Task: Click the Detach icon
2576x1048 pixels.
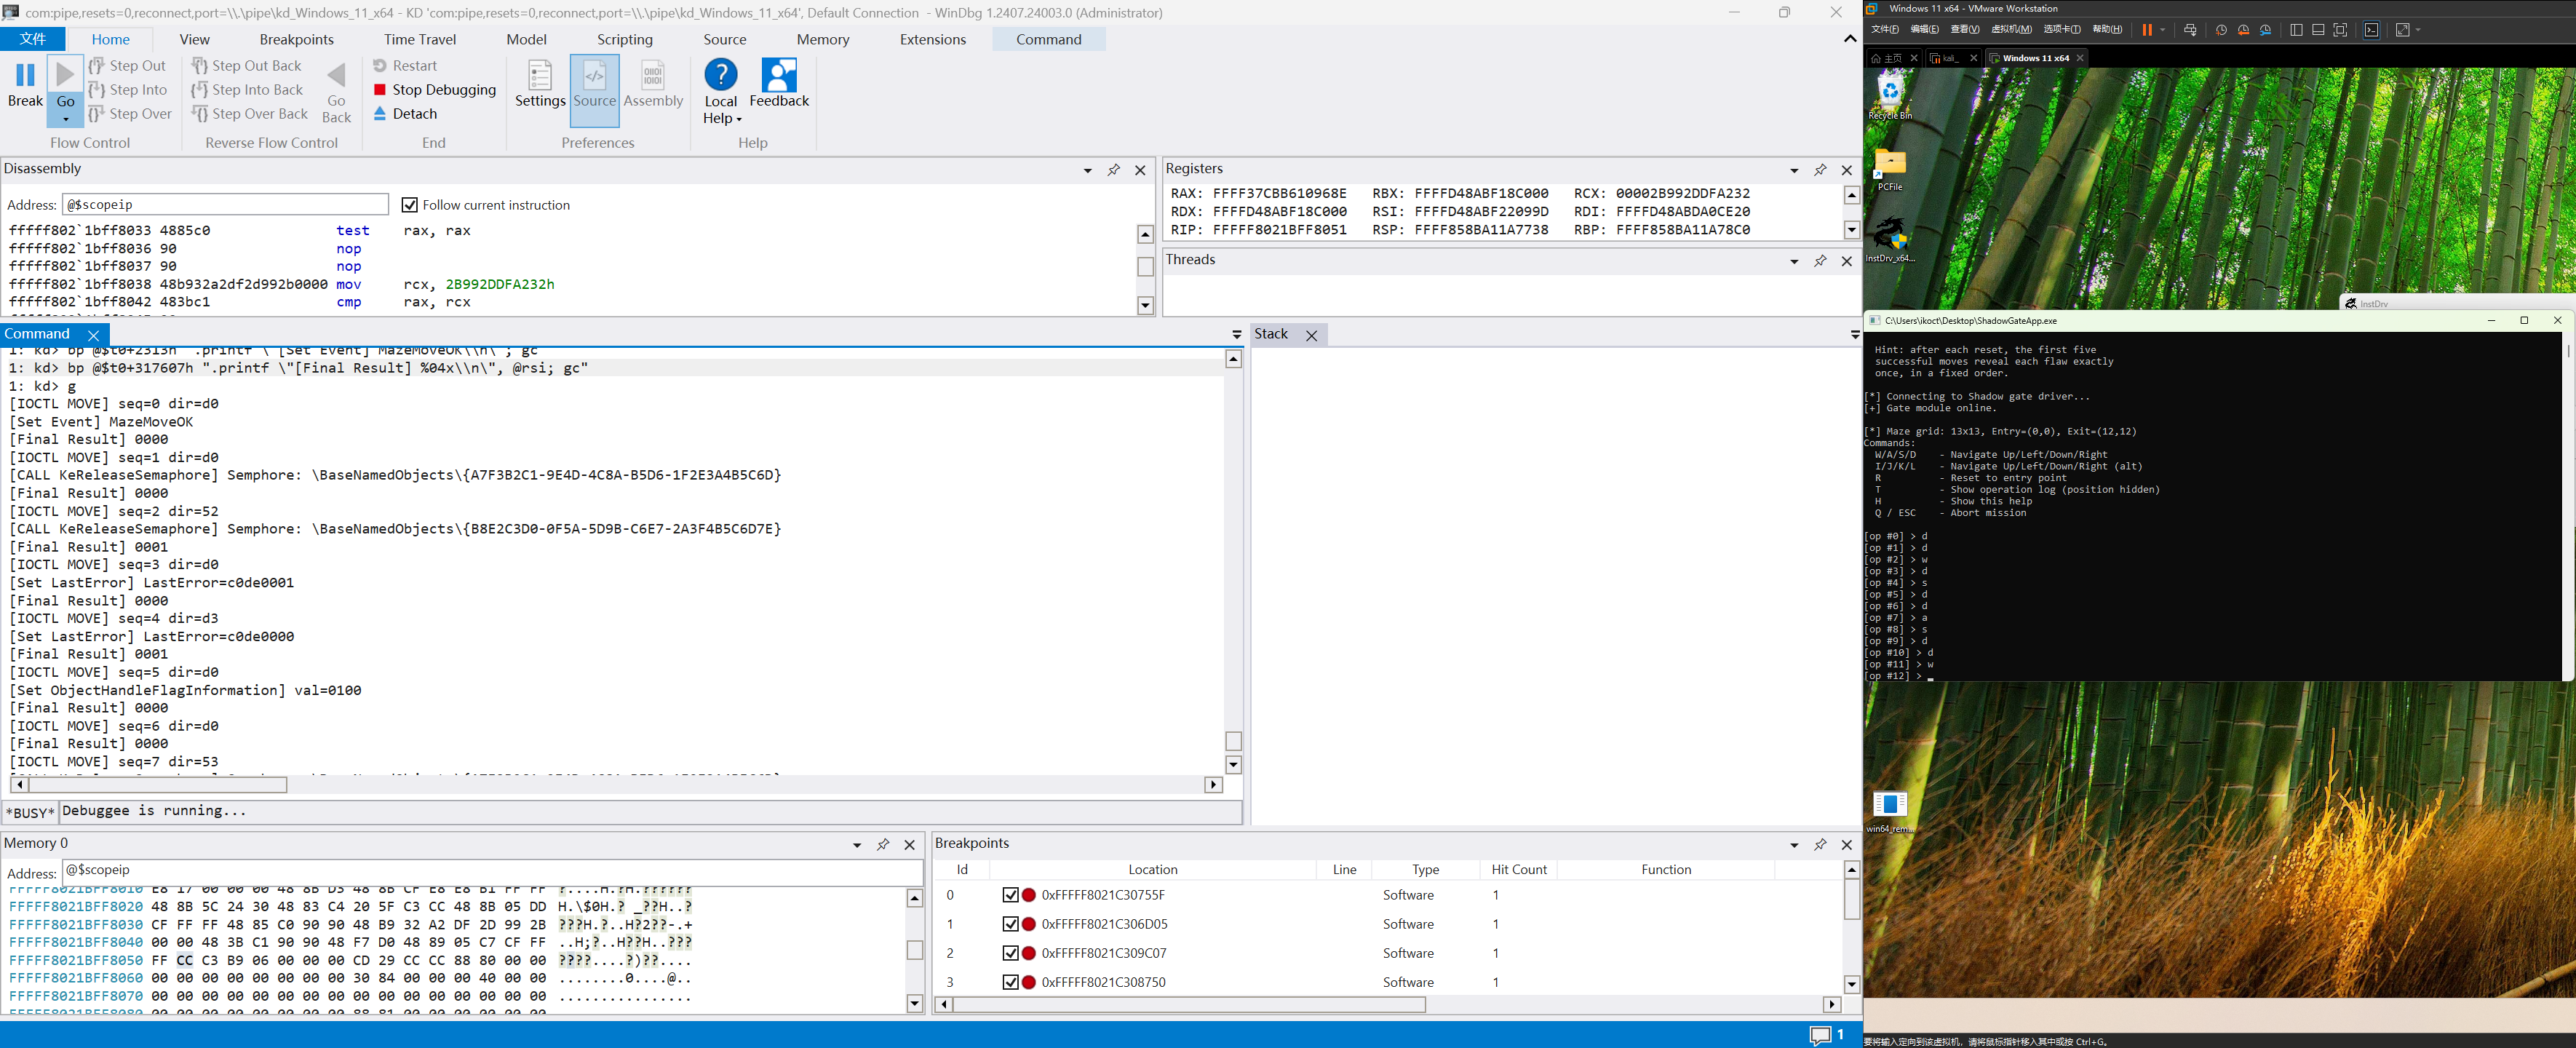Action: tap(380, 114)
